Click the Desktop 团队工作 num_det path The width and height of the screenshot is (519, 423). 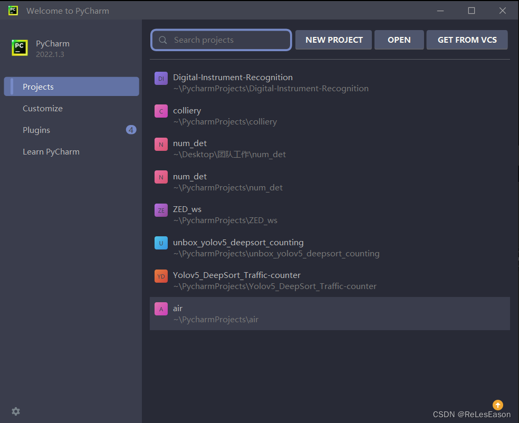[229, 155]
